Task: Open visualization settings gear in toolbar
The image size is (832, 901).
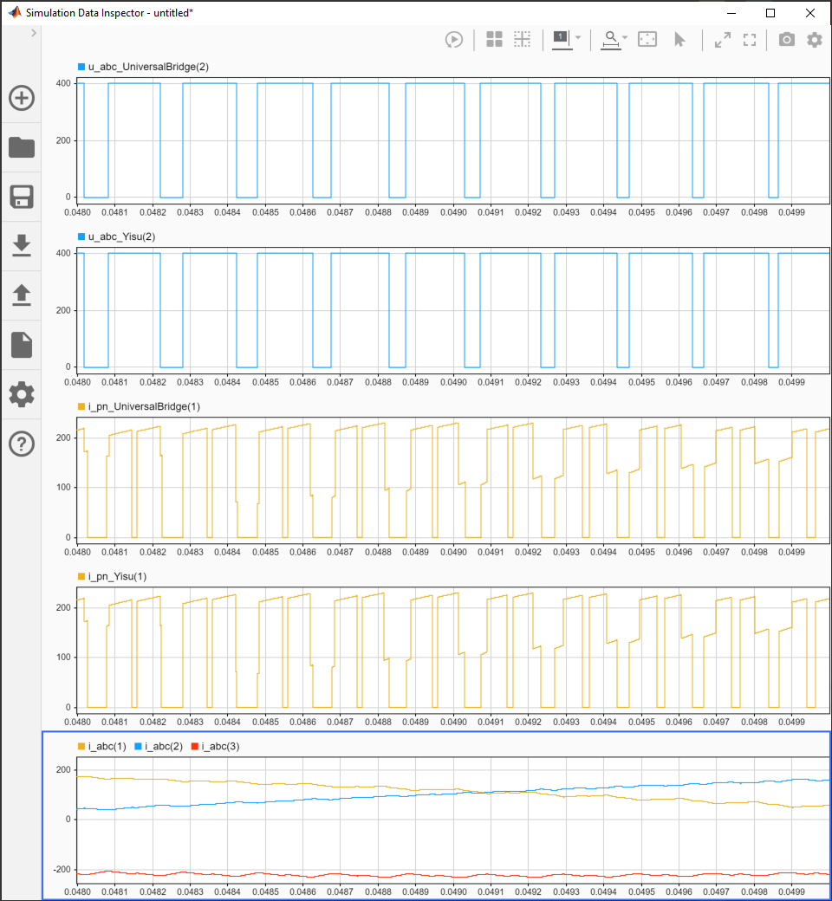Action: (814, 40)
